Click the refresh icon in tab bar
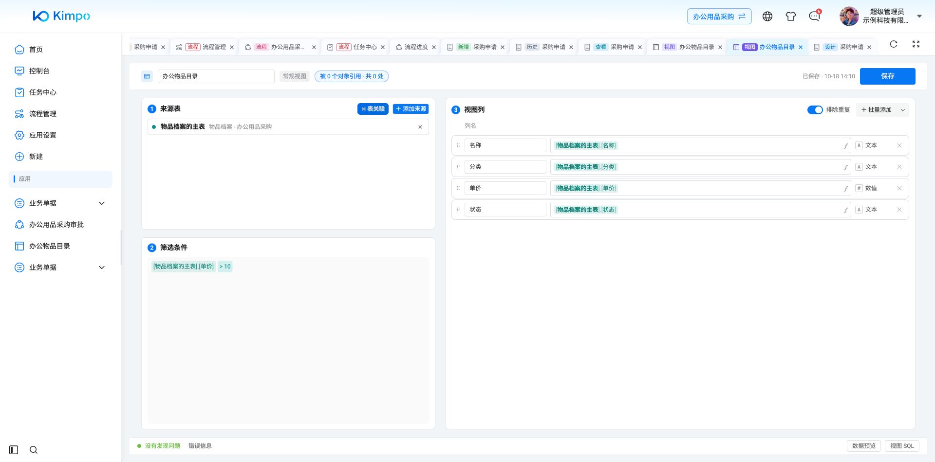935x462 pixels. tap(894, 44)
